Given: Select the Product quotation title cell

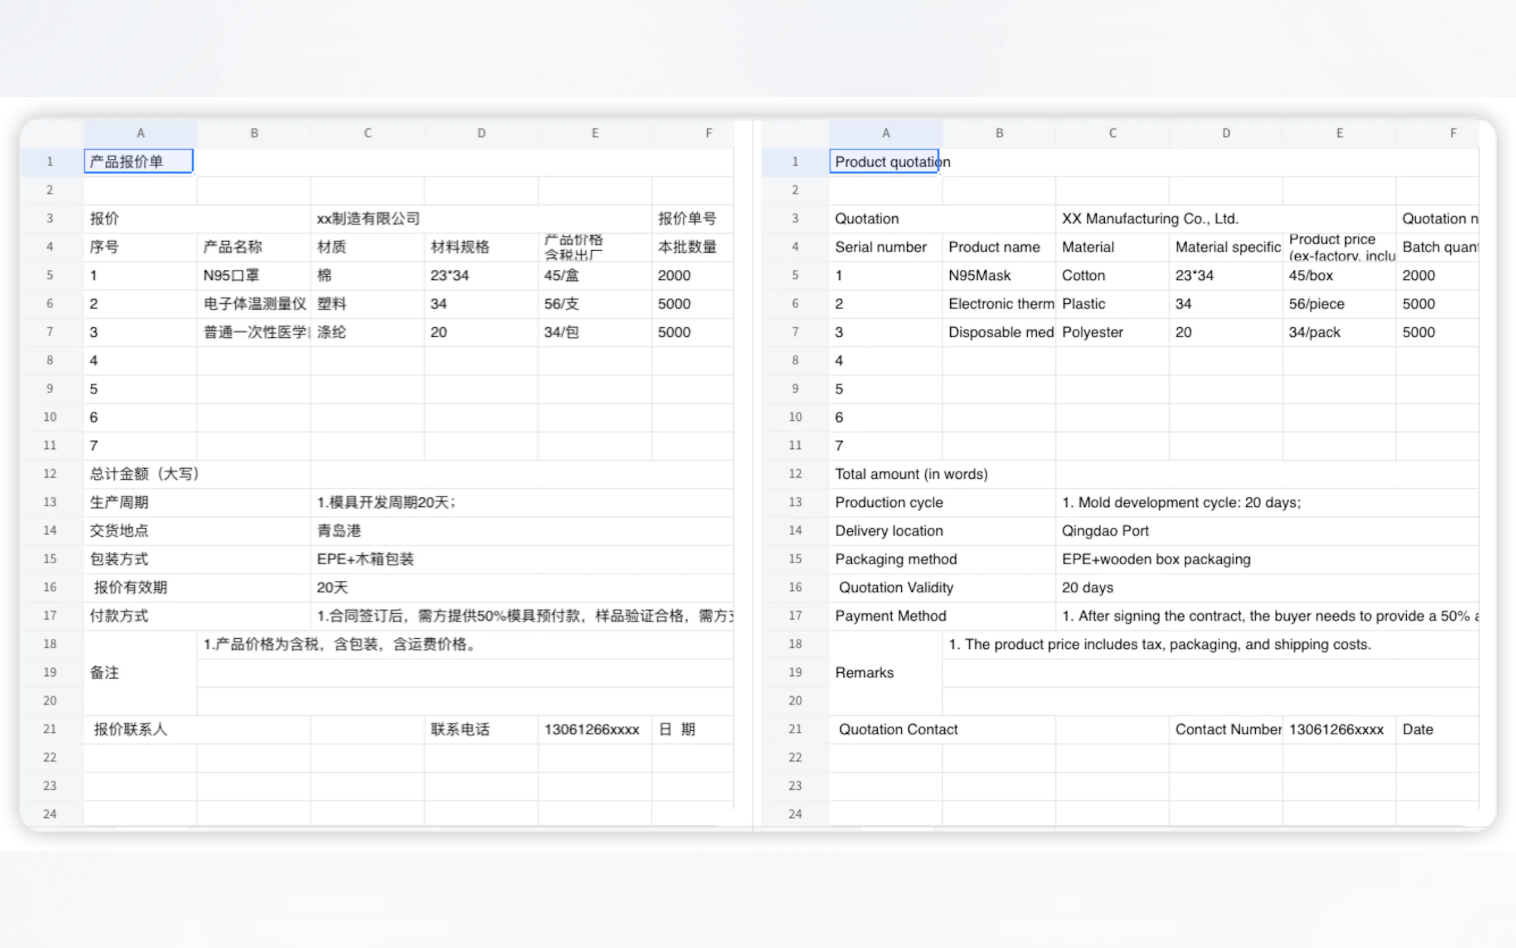Looking at the screenshot, I should tap(884, 162).
